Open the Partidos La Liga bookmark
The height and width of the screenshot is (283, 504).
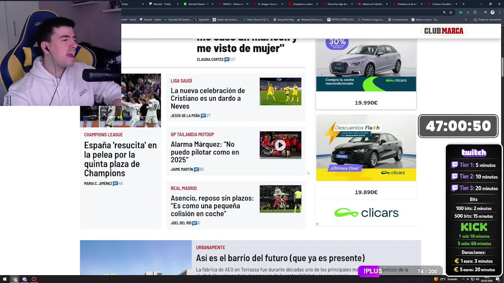tap(371, 19)
